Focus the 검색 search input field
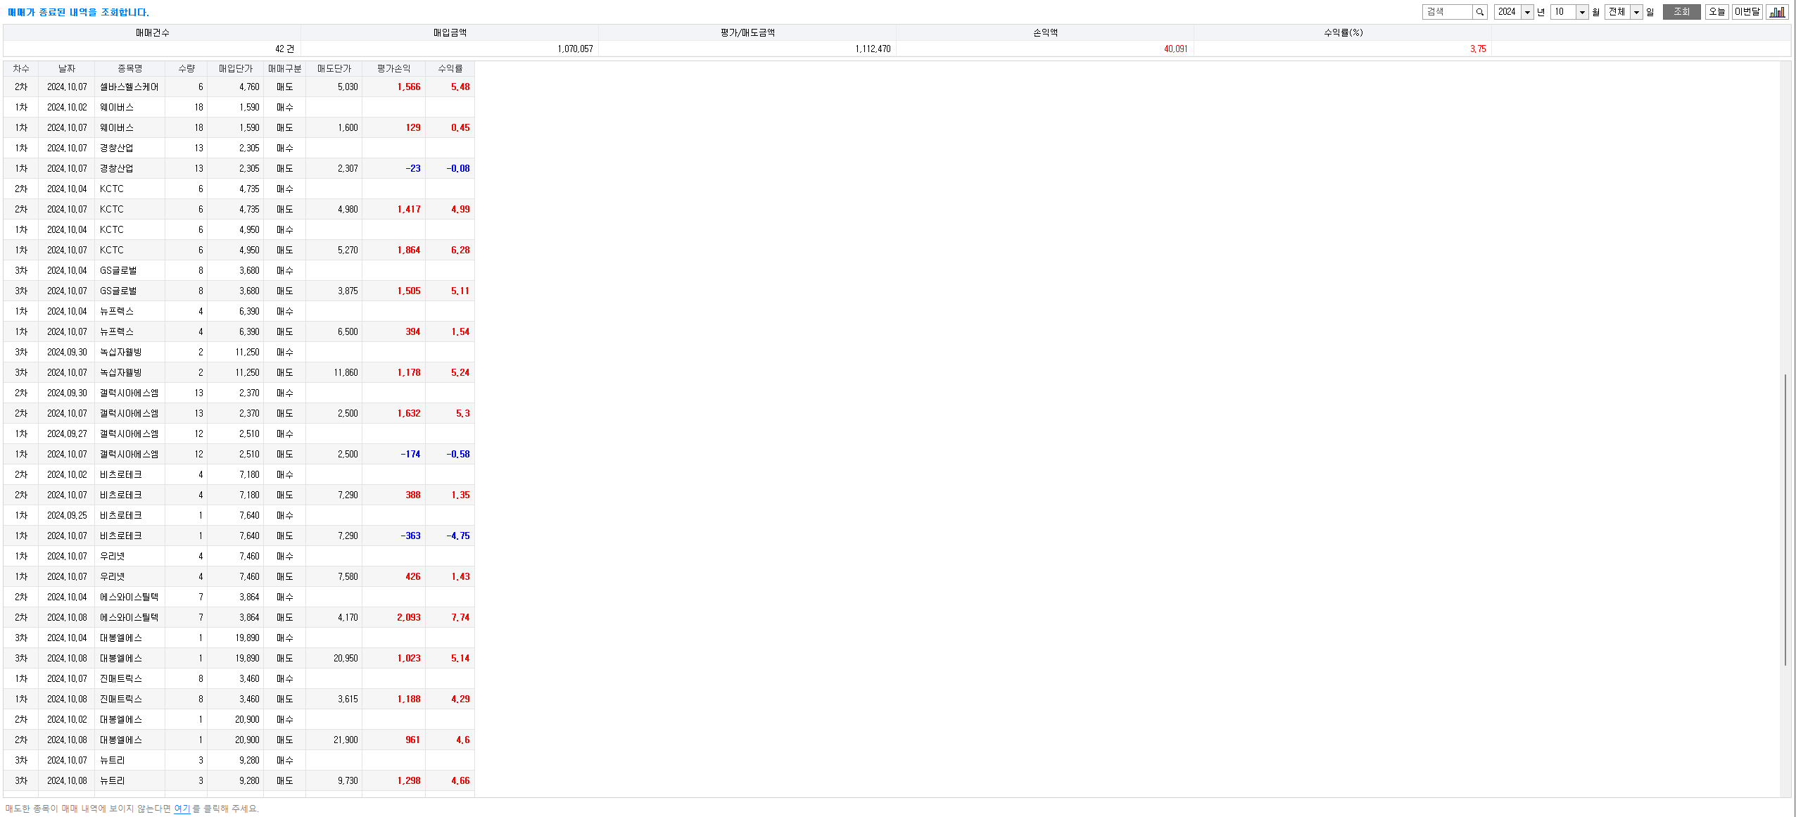1796x817 pixels. tap(1447, 12)
